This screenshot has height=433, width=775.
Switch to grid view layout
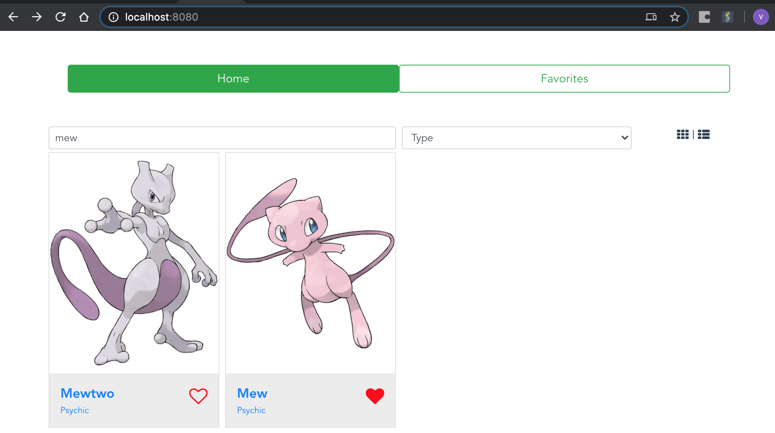pos(682,135)
